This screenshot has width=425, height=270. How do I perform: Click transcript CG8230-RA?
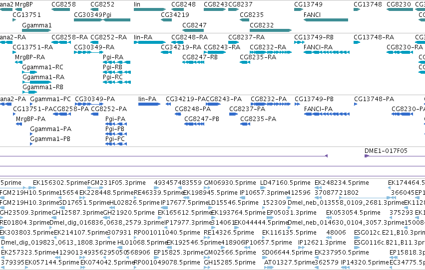tap(400, 52)
